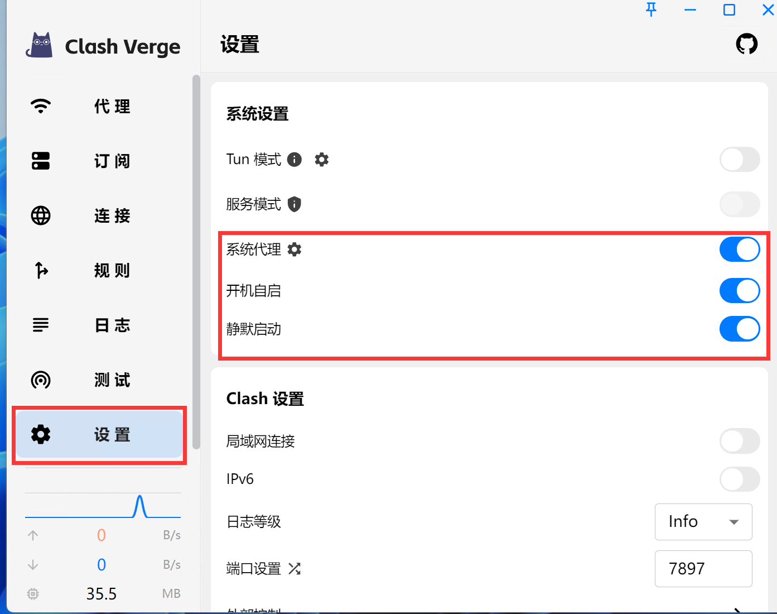Image resolution: width=777 pixels, height=614 pixels.
Task: Click the service mode shield icon
Action: coord(295,204)
